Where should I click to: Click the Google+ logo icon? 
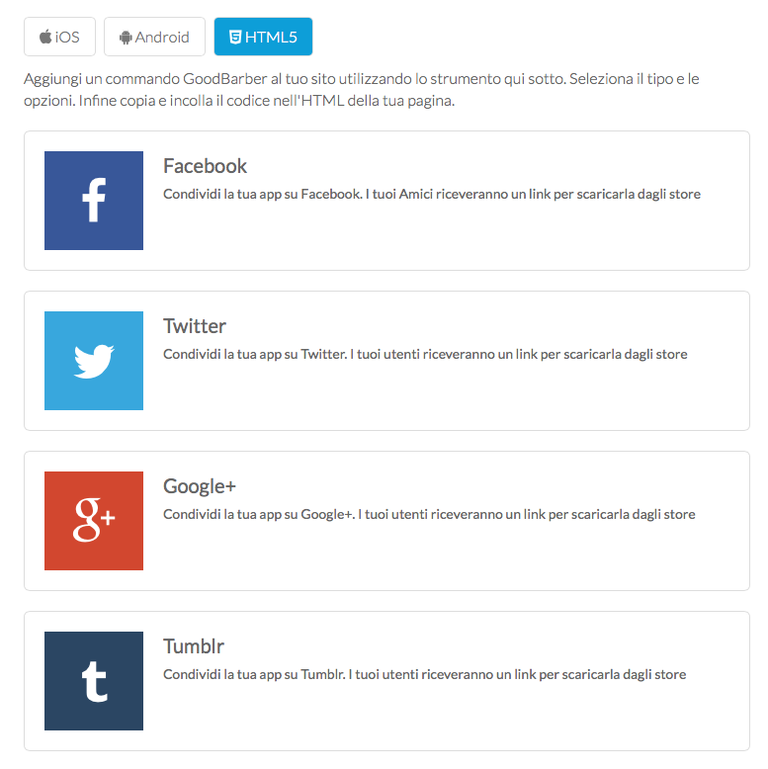pos(94,521)
